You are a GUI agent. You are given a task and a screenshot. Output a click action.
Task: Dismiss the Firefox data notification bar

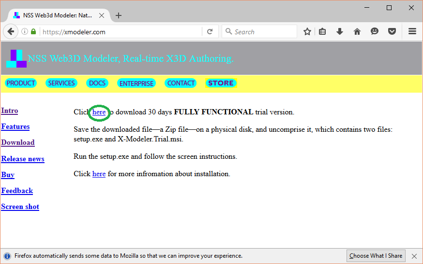[414, 256]
